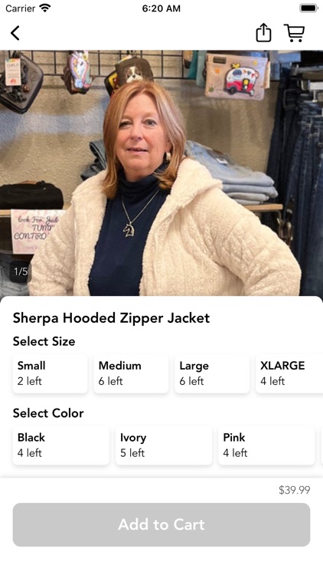Image resolution: width=323 pixels, height=575 pixels.
Task: Tap the $39.99 price label
Action: click(295, 490)
